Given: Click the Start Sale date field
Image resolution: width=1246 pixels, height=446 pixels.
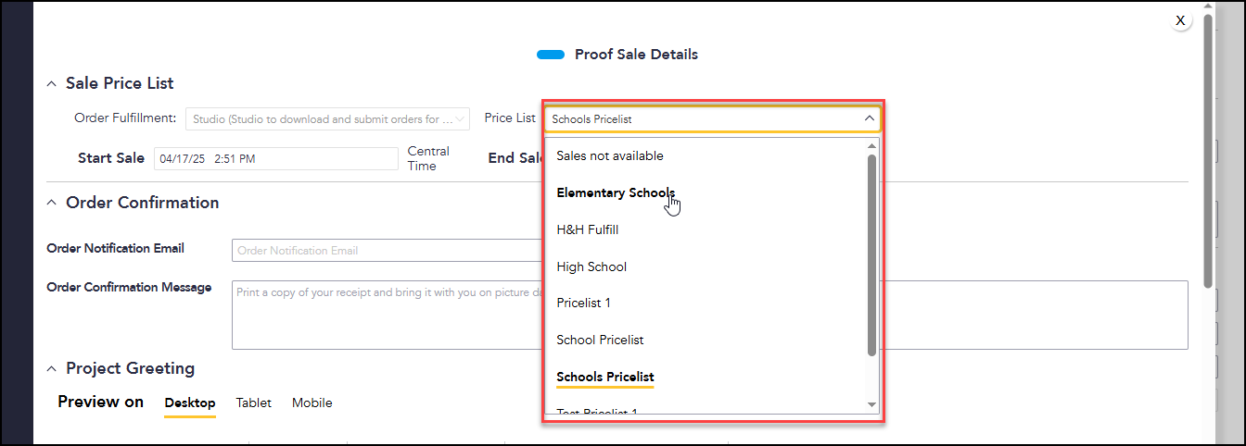Looking at the screenshot, I should (x=275, y=158).
